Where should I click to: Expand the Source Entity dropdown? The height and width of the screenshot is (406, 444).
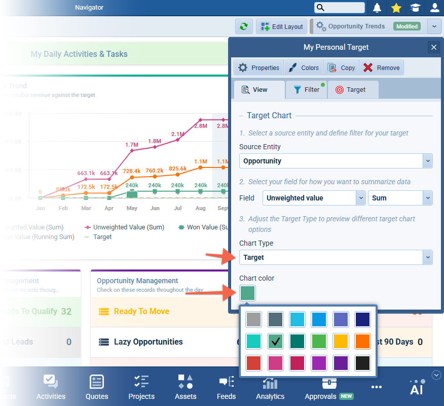click(428, 161)
